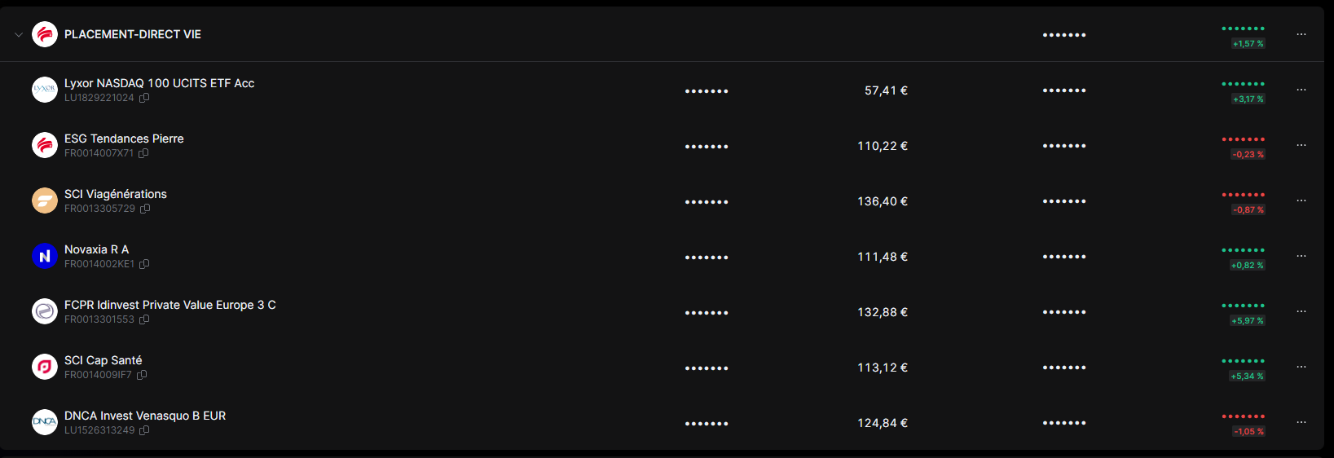Copy the Novaxia R A ISIN
Viewport: 1334px width, 458px height.
pyautogui.click(x=144, y=264)
